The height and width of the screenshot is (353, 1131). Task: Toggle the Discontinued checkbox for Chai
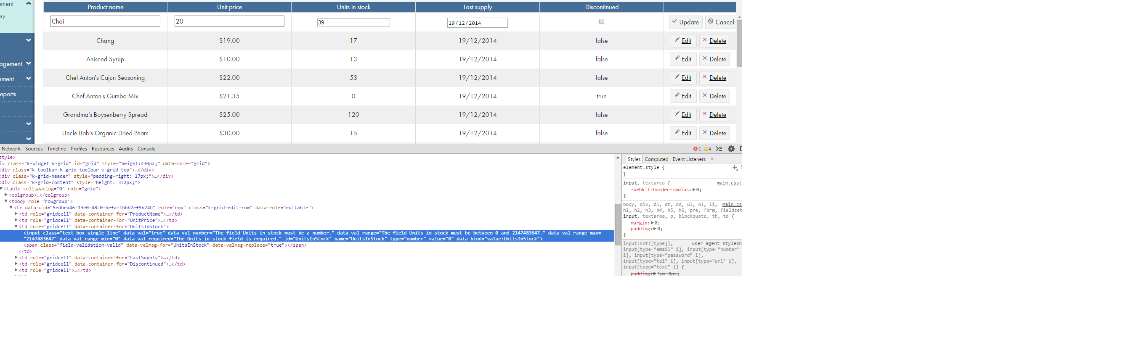coord(602,21)
